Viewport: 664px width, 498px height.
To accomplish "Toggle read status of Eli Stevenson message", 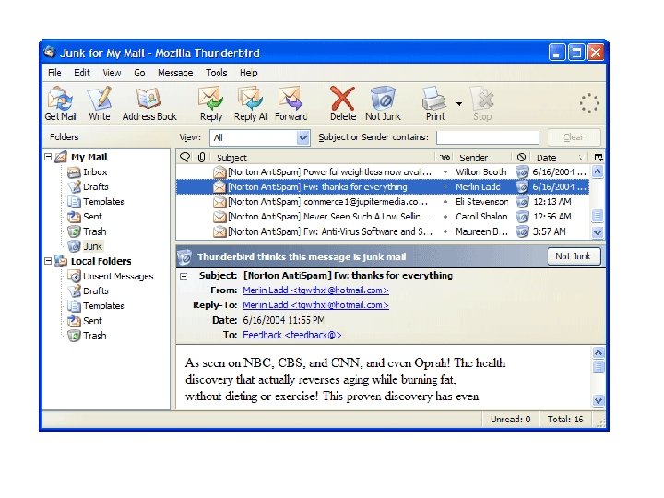I will click(445, 202).
